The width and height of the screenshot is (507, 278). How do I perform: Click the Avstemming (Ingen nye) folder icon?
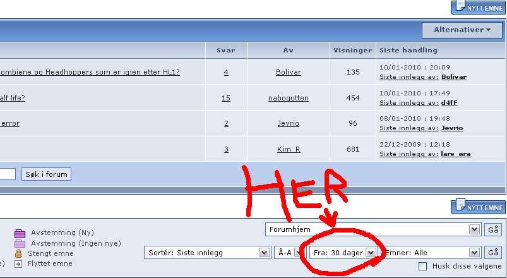click(20, 243)
